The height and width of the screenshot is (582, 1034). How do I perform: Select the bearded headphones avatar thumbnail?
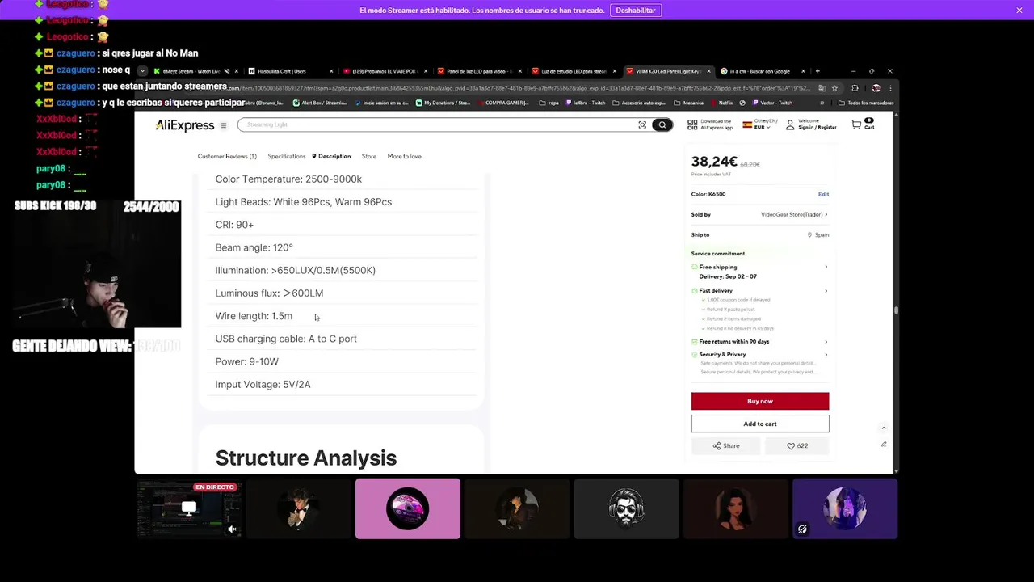626,508
